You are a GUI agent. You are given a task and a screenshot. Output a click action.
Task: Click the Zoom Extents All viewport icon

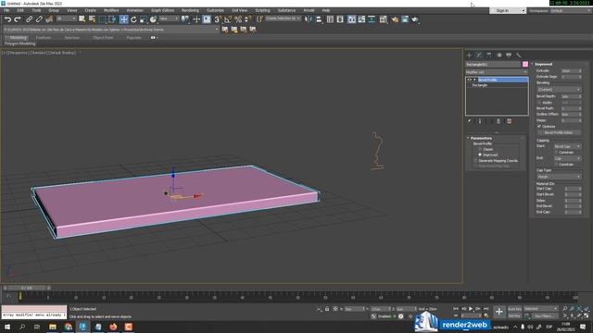587,309
